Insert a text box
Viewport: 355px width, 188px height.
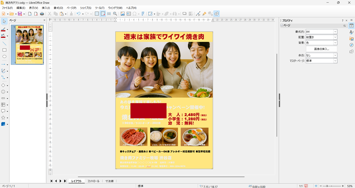pyautogui.click(x=129, y=14)
